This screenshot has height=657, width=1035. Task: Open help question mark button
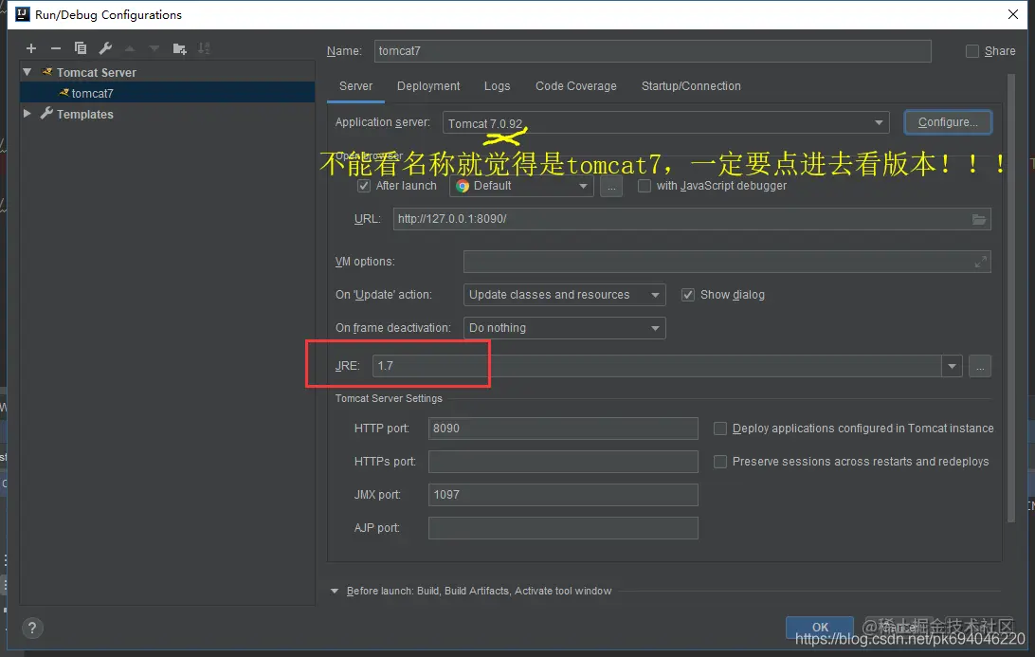coord(32,628)
